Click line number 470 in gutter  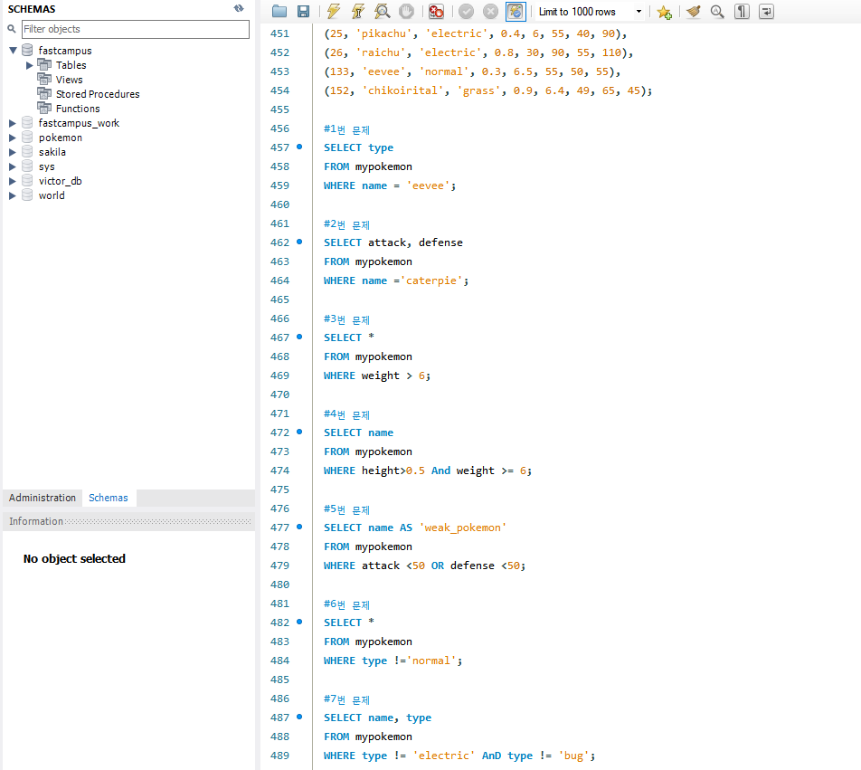[x=279, y=395]
